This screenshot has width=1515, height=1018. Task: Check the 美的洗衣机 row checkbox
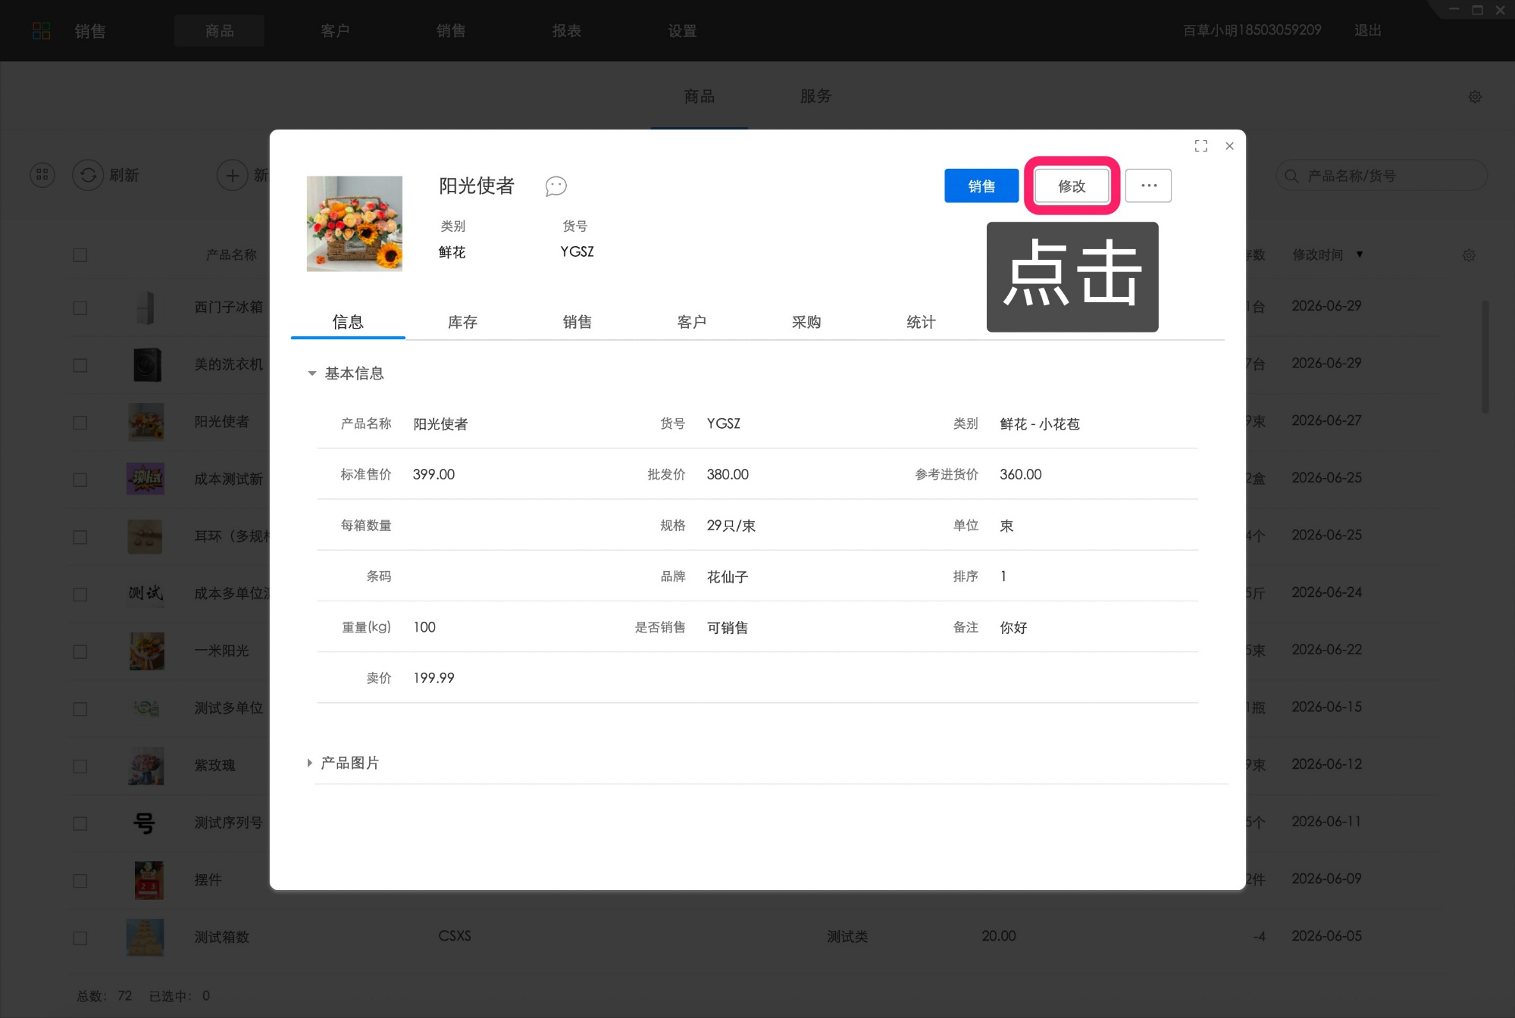pyautogui.click(x=80, y=365)
